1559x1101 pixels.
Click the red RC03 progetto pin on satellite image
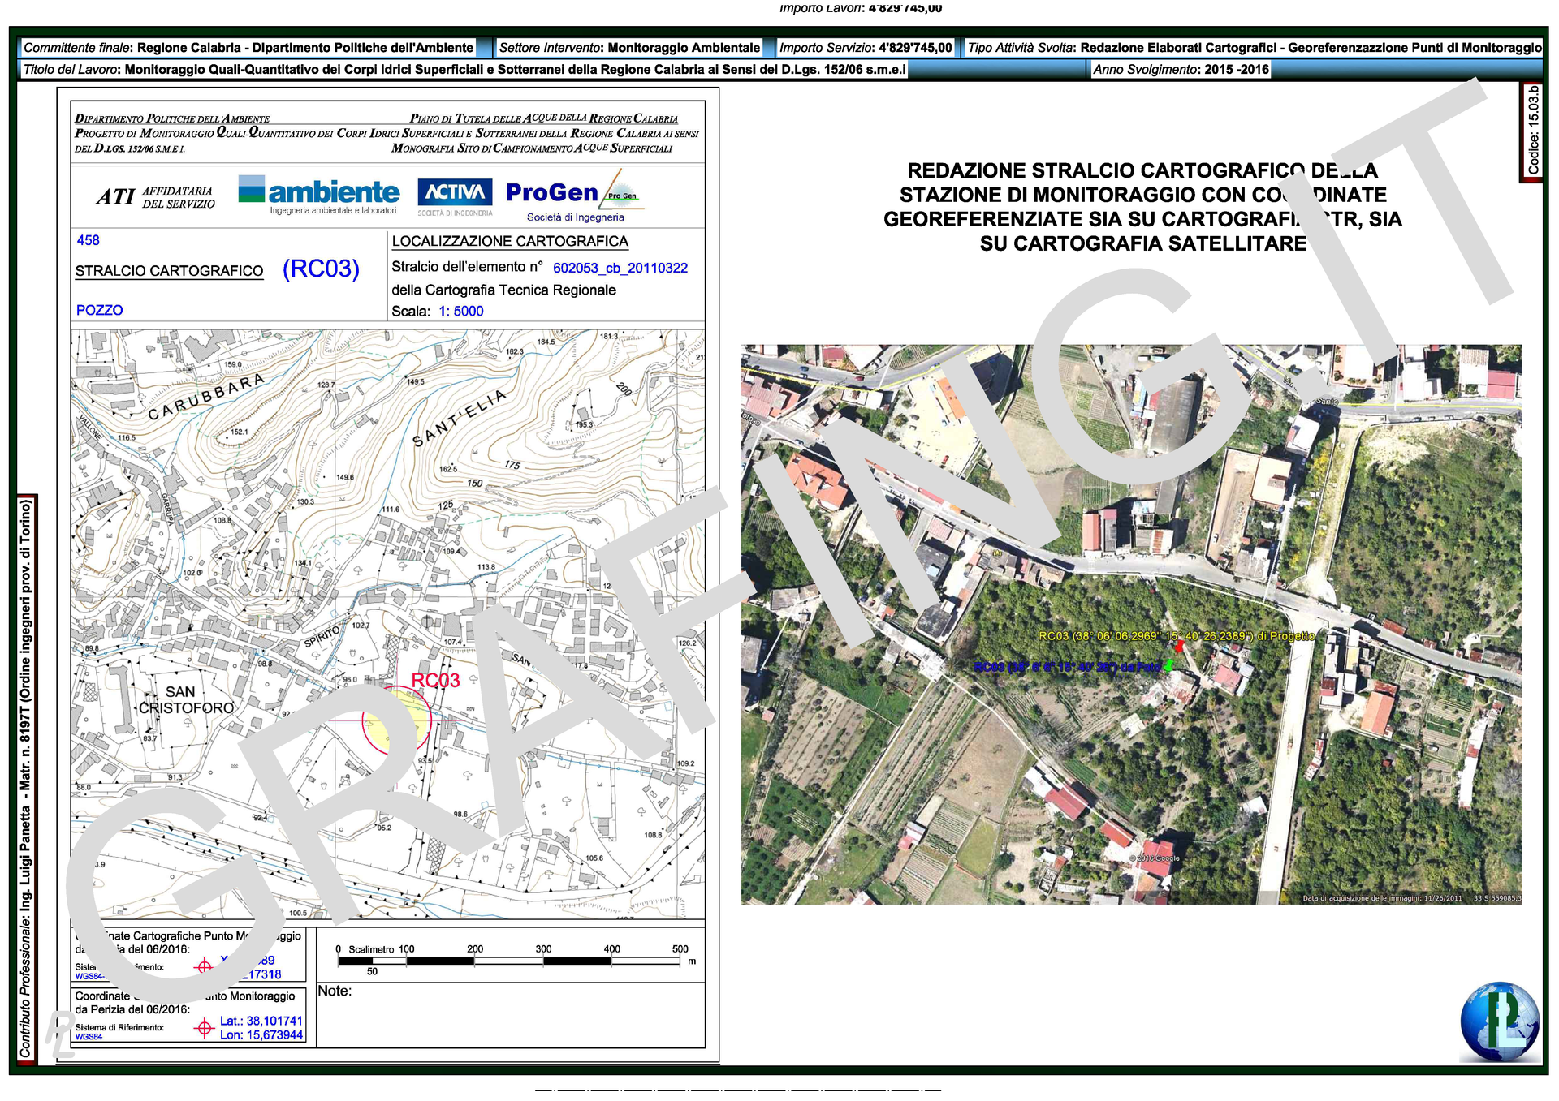[x=1179, y=647]
